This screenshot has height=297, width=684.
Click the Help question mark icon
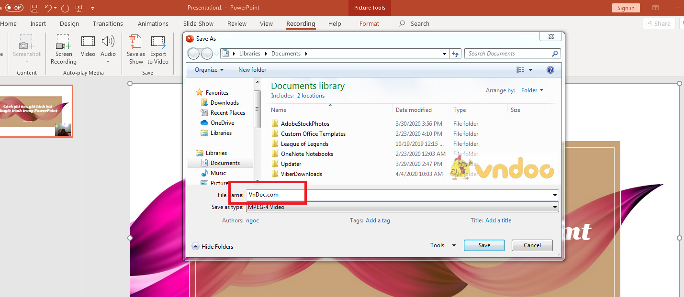pos(550,70)
